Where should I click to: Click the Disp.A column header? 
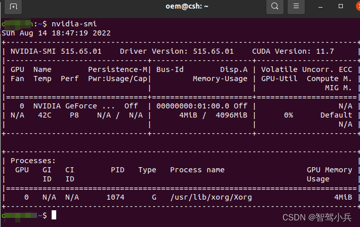coord(234,69)
